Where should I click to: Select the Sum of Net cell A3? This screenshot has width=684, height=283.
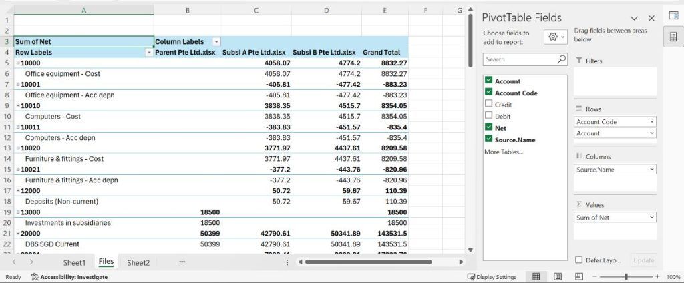click(x=83, y=42)
